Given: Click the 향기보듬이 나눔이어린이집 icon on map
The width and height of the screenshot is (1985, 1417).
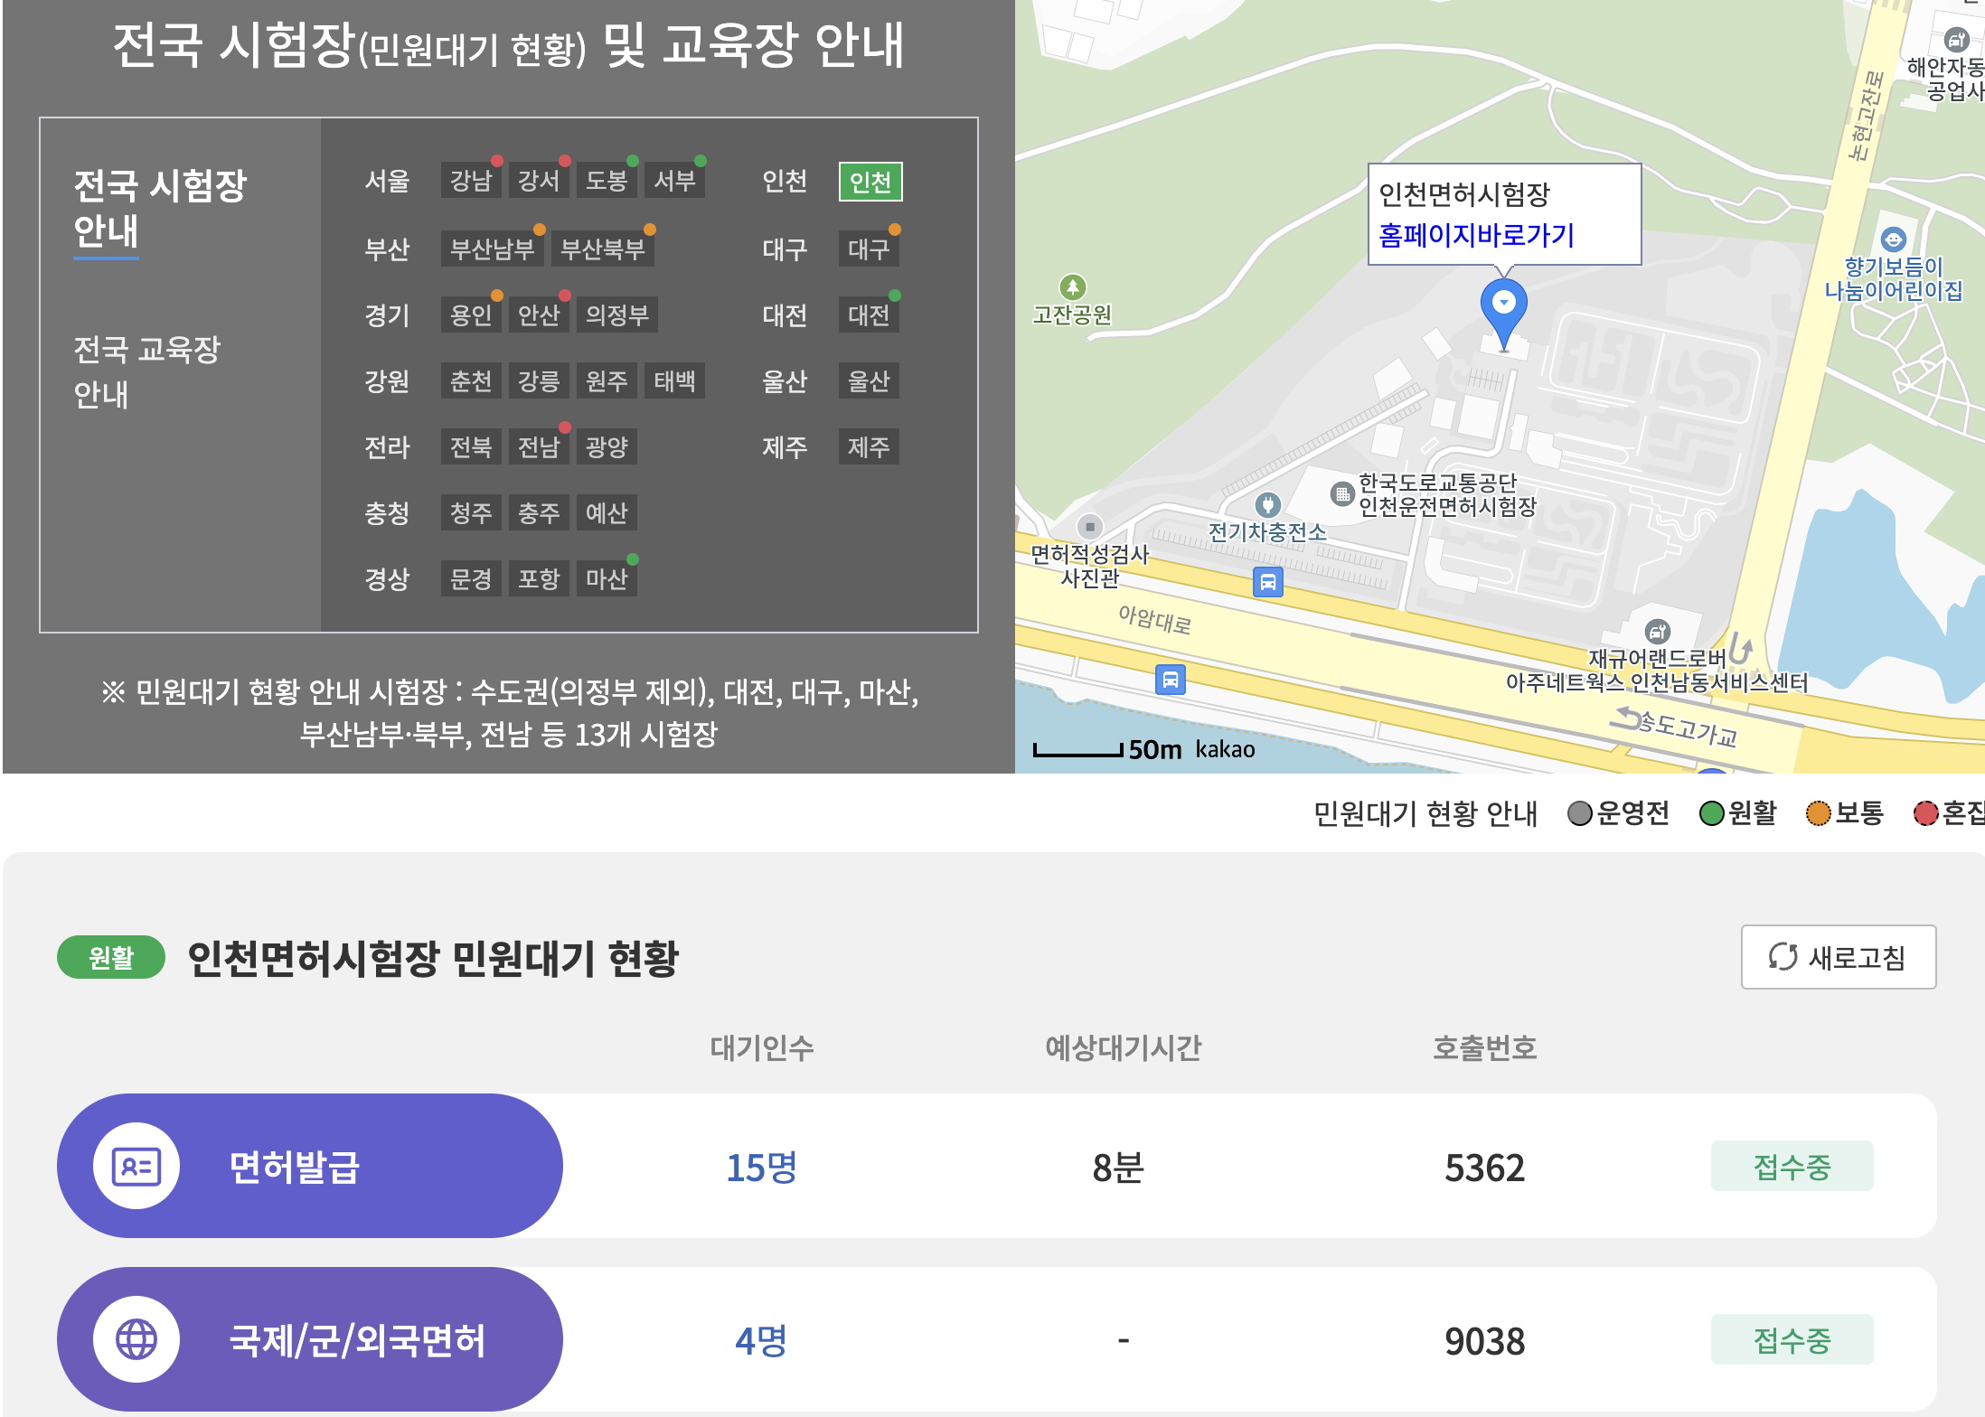Looking at the screenshot, I should [1894, 237].
